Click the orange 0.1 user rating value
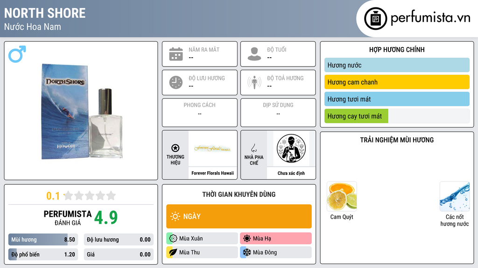The image size is (478, 268). click(53, 196)
